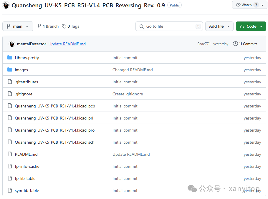
Task: Open the Update README.md commit message link
Action: pos(67,44)
